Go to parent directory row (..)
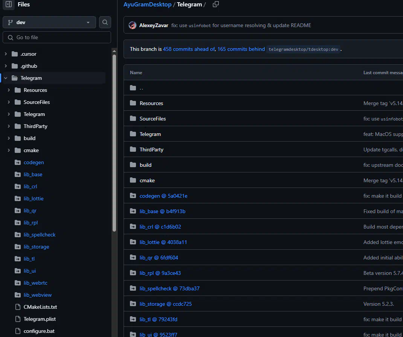Image resolution: width=403 pixels, height=337 pixels. coord(141,88)
